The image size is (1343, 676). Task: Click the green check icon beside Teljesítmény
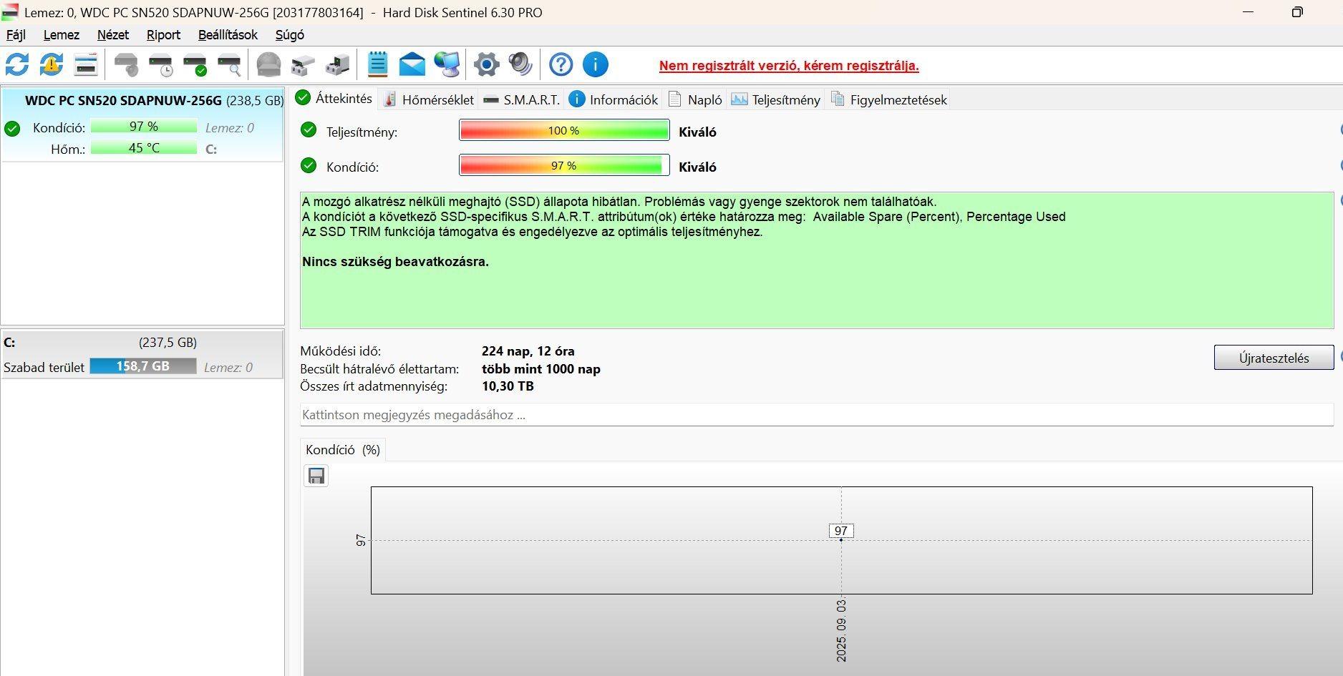tap(309, 130)
